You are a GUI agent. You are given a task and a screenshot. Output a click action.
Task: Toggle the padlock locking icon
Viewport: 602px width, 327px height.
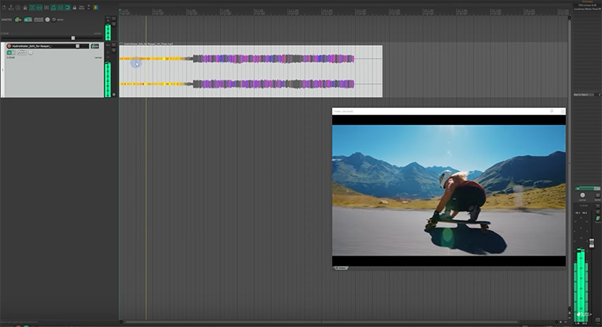74,8
